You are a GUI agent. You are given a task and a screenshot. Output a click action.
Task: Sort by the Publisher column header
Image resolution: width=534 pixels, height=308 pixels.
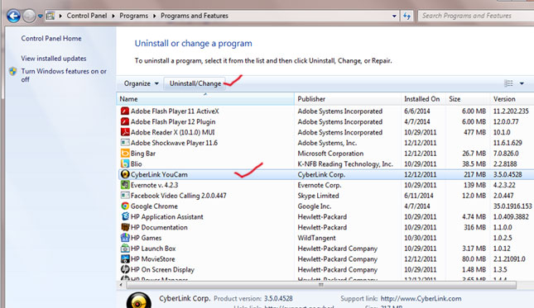point(348,99)
